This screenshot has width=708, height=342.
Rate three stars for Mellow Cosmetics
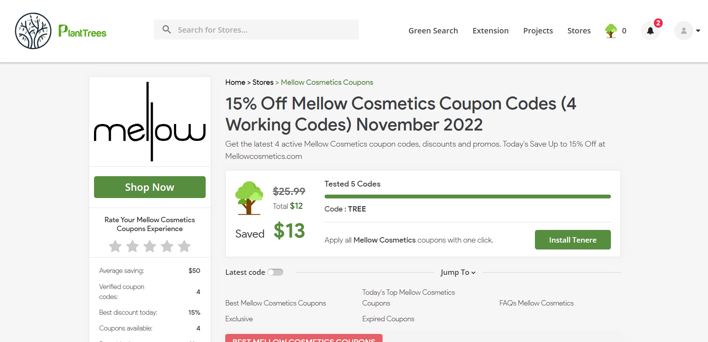[x=150, y=246]
